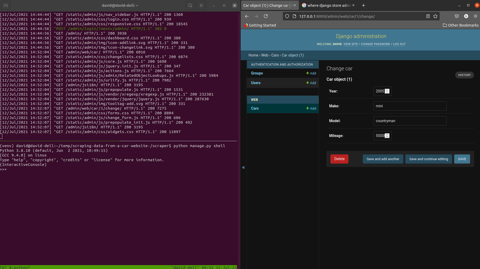Select the 'Car object (1) | Change car' tab
Image resolution: width=480 pixels, height=269 pixels.
[x=266, y=5]
